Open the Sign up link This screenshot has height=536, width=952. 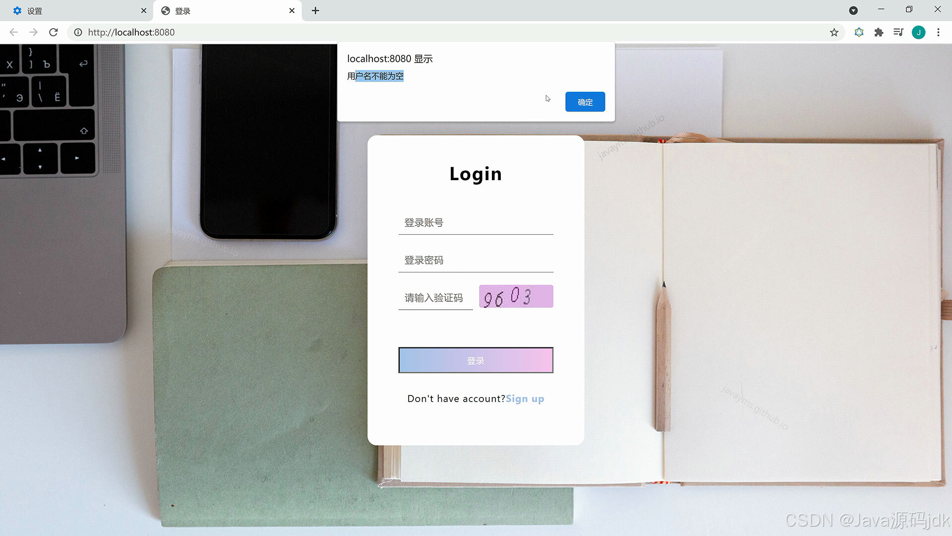[x=525, y=399]
